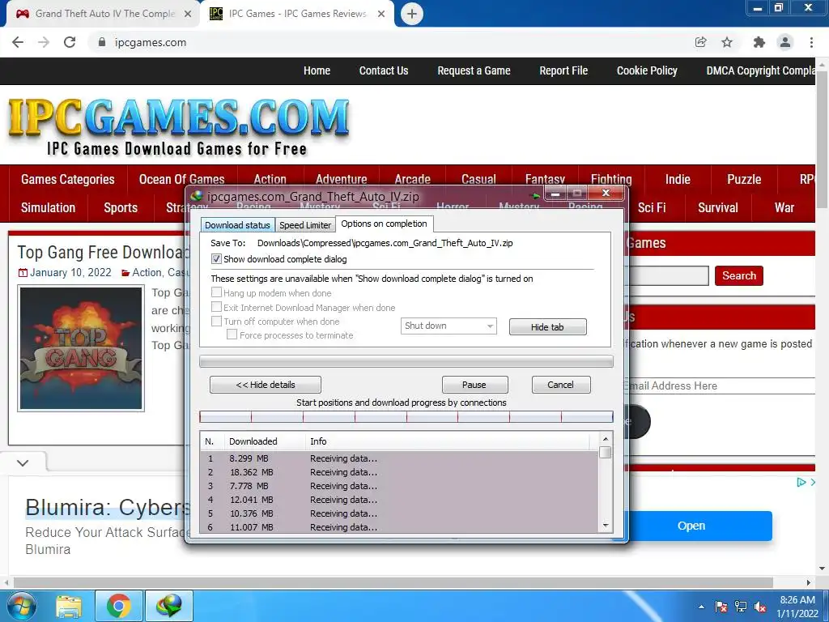Open Request a Game page
829x622 pixels.
click(474, 71)
